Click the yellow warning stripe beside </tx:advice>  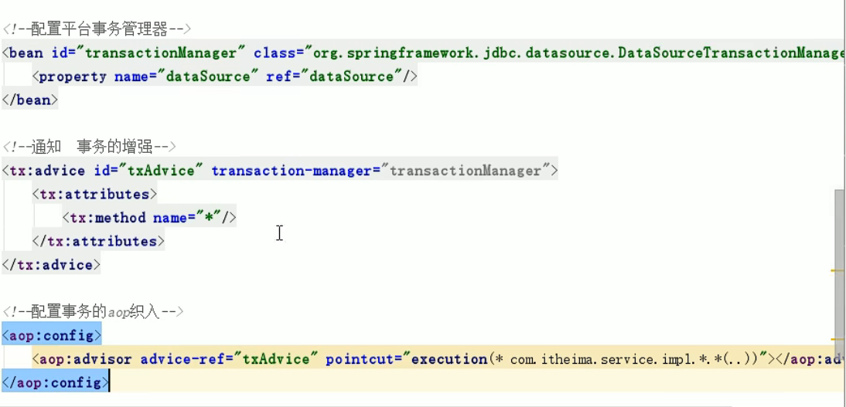pos(837,270)
